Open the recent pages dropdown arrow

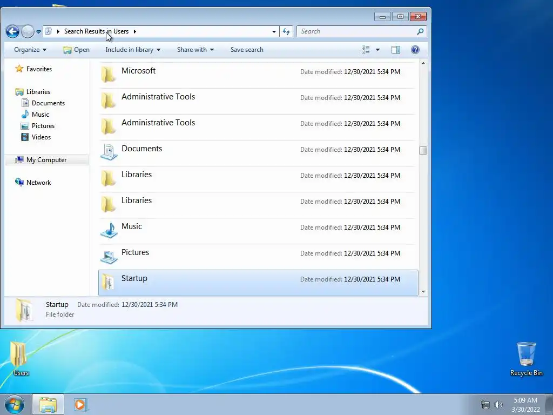(38, 32)
